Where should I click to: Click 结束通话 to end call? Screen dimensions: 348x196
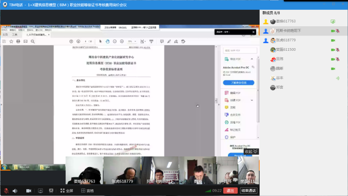click(249, 191)
